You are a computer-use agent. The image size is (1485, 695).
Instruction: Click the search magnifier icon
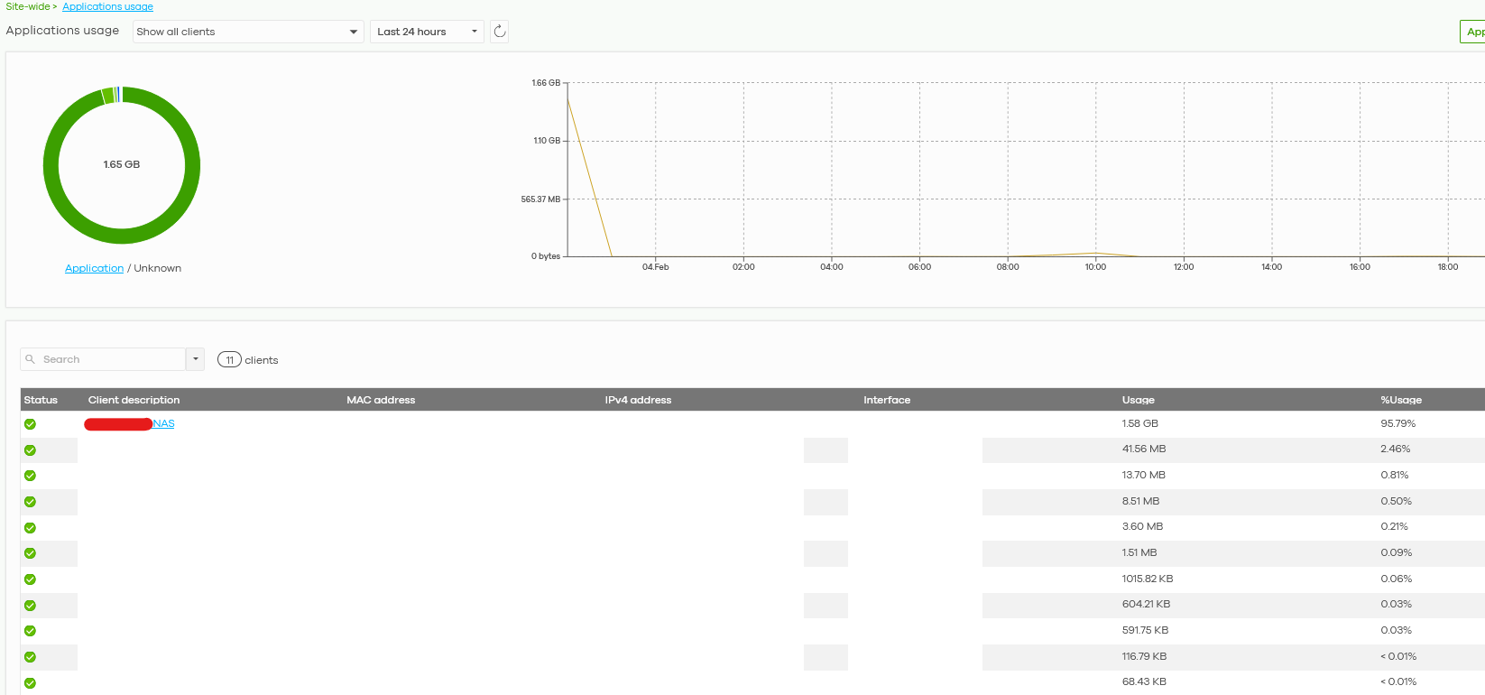30,359
